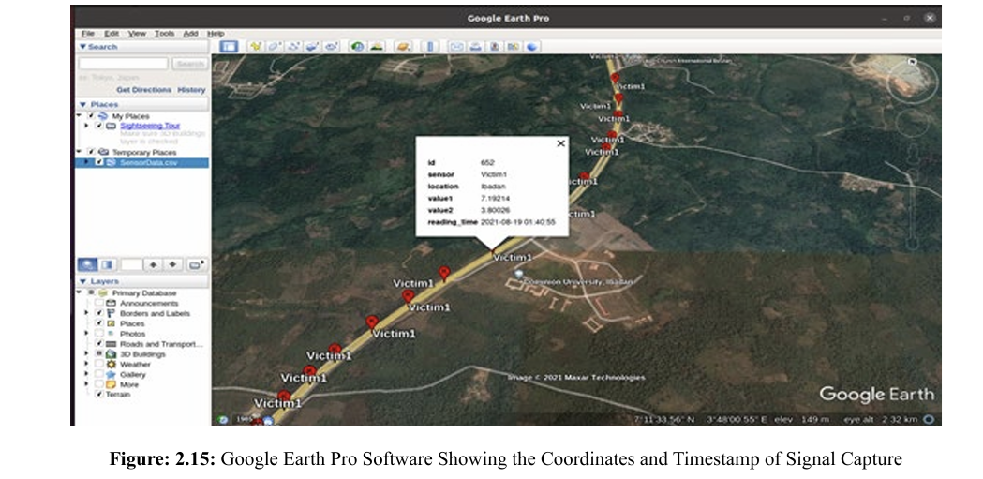Enable the Photos layer checkbox
Image resolution: width=983 pixels, height=479 pixels.
point(99,334)
